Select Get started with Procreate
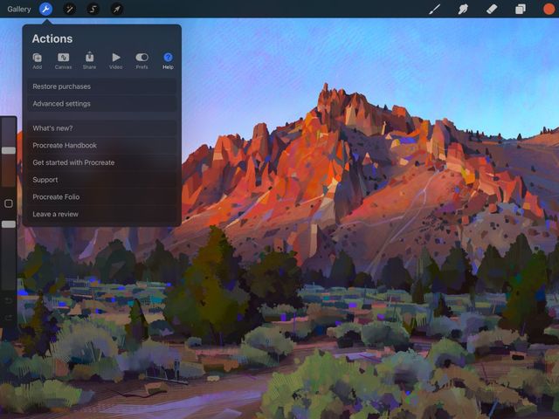This screenshot has height=419, width=559. (x=102, y=162)
